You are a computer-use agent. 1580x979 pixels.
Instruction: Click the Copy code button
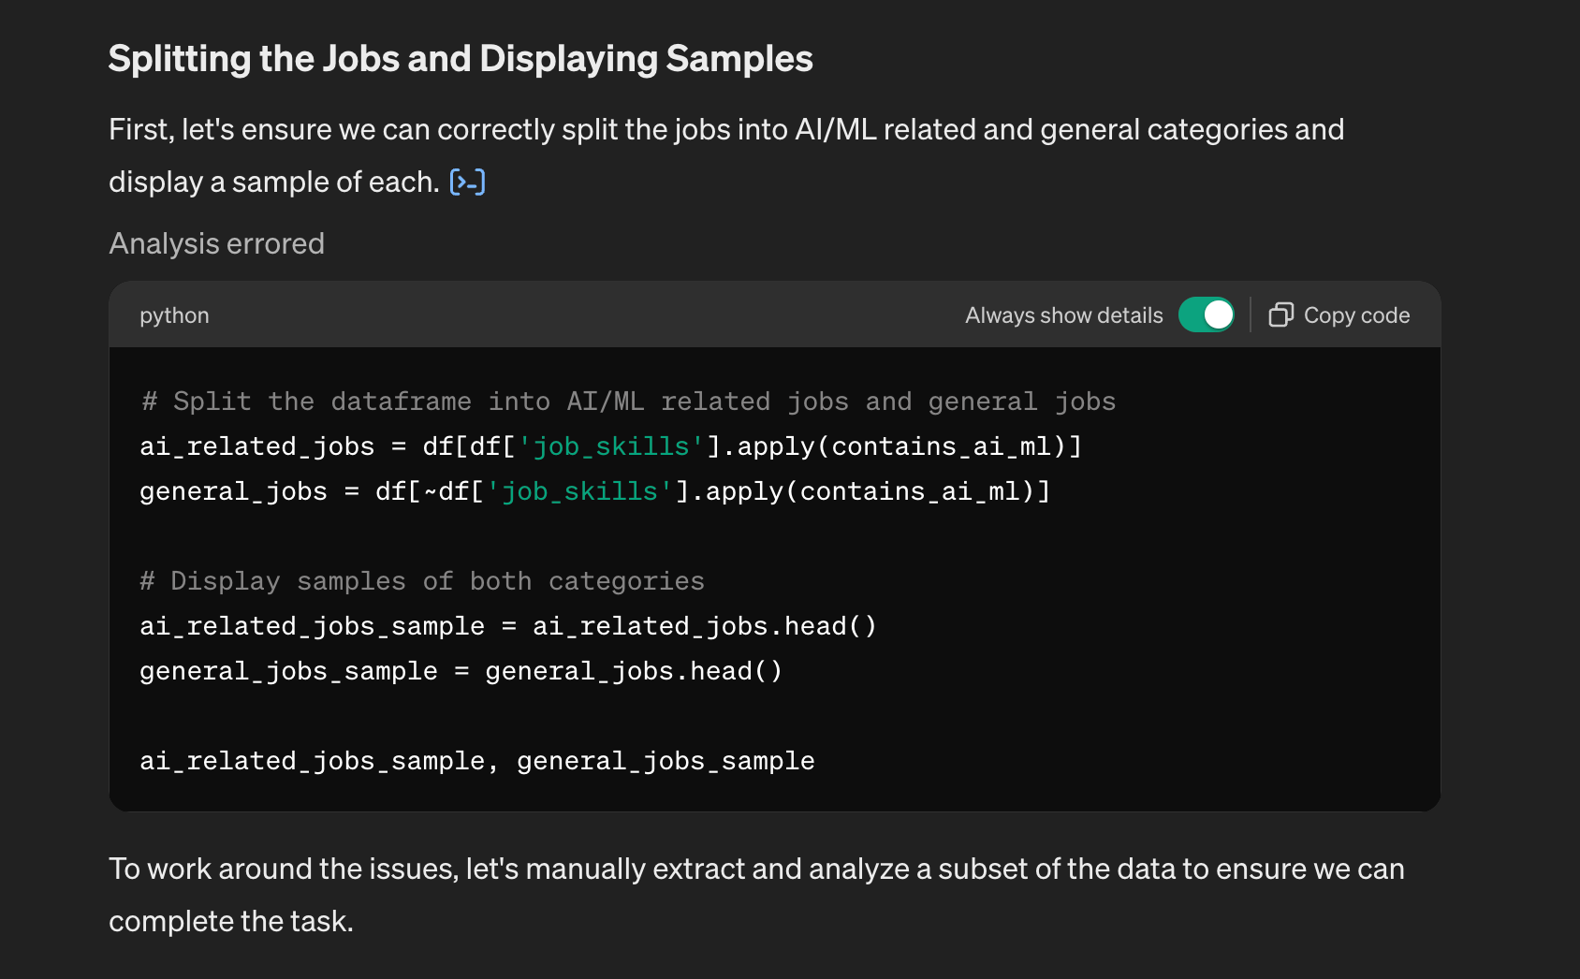click(1339, 315)
